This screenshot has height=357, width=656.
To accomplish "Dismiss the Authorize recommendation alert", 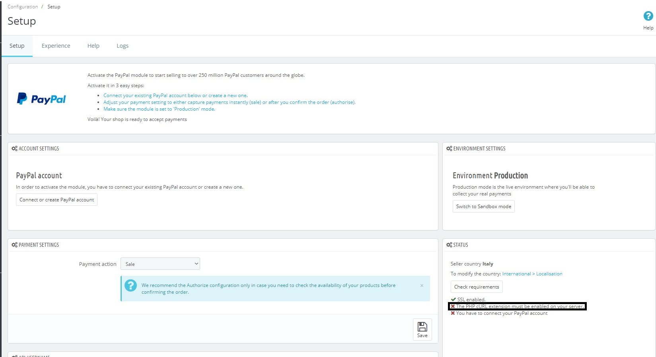I will [x=422, y=285].
